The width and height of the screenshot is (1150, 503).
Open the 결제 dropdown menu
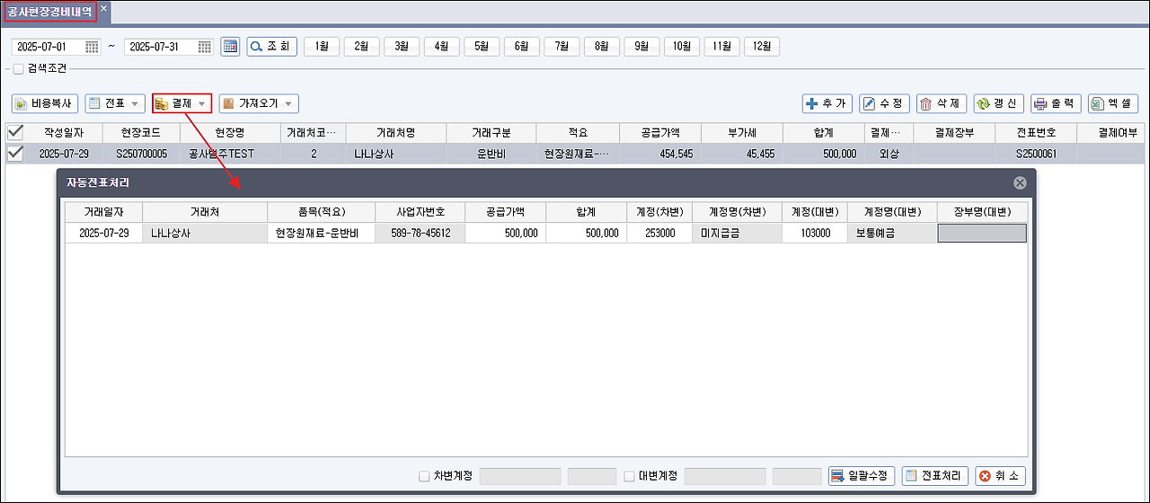point(181,104)
